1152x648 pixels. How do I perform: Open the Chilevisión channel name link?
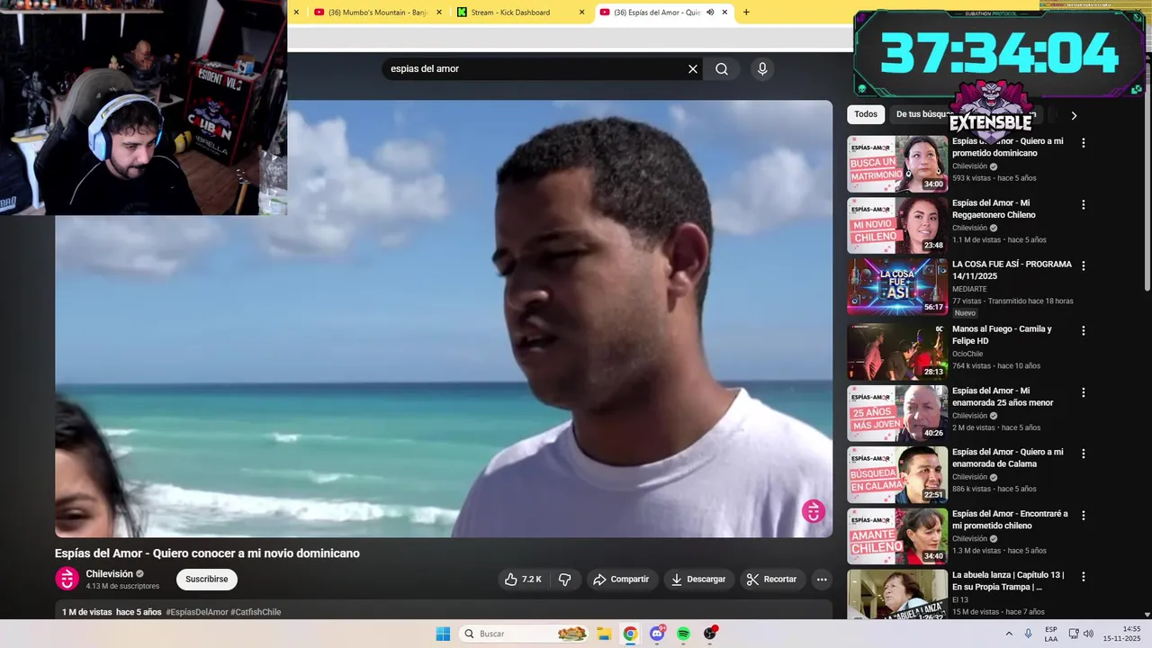tap(109, 574)
